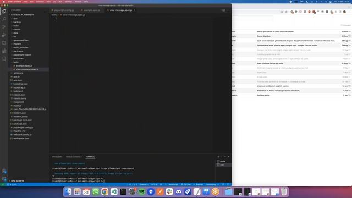Close the terminal panel
The image size is (352, 198).
[229, 157]
